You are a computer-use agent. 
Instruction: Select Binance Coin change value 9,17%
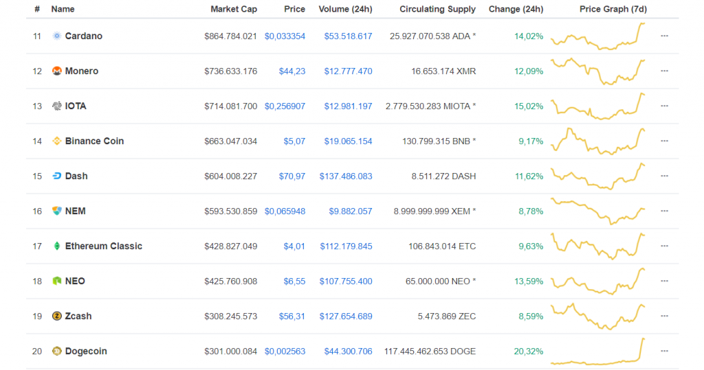[531, 141]
